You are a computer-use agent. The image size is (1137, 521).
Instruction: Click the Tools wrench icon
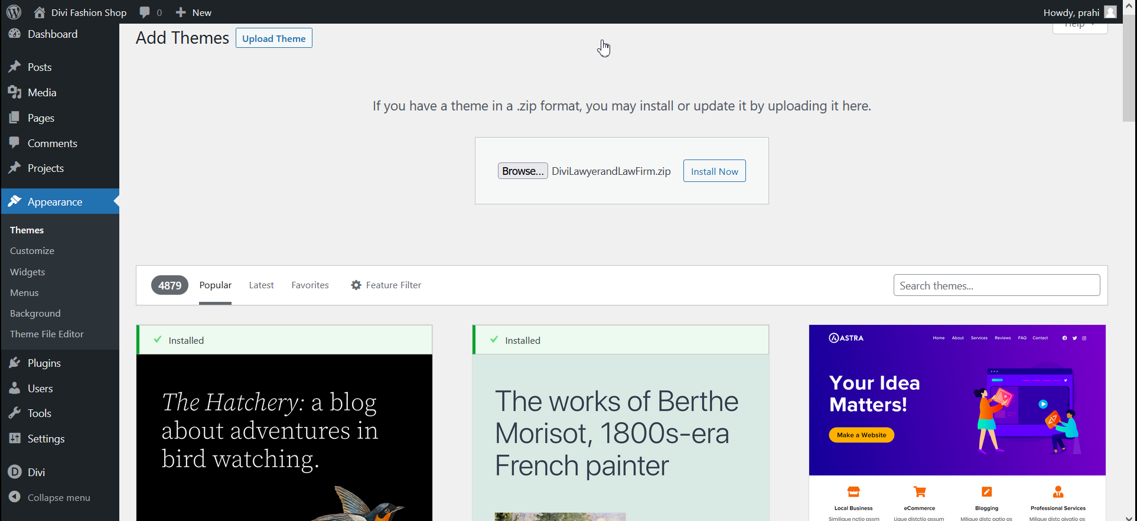(x=15, y=413)
